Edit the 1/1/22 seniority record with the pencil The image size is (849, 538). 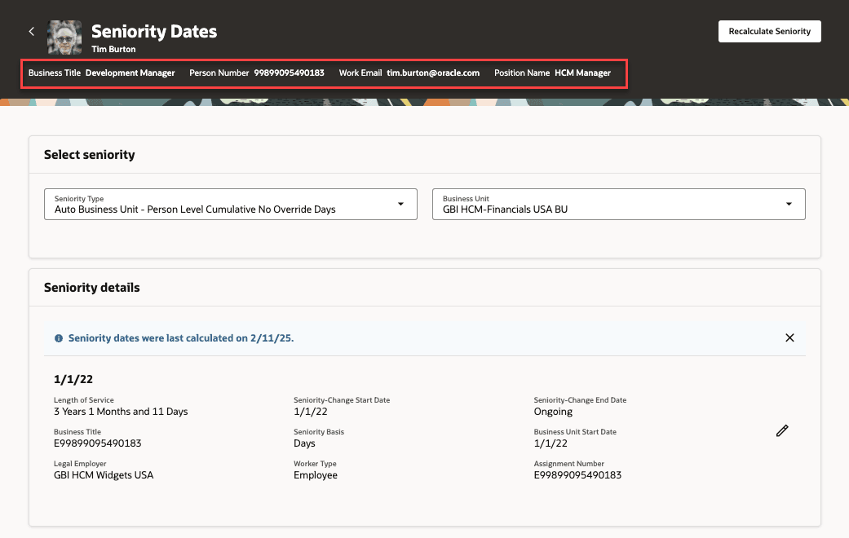782,431
